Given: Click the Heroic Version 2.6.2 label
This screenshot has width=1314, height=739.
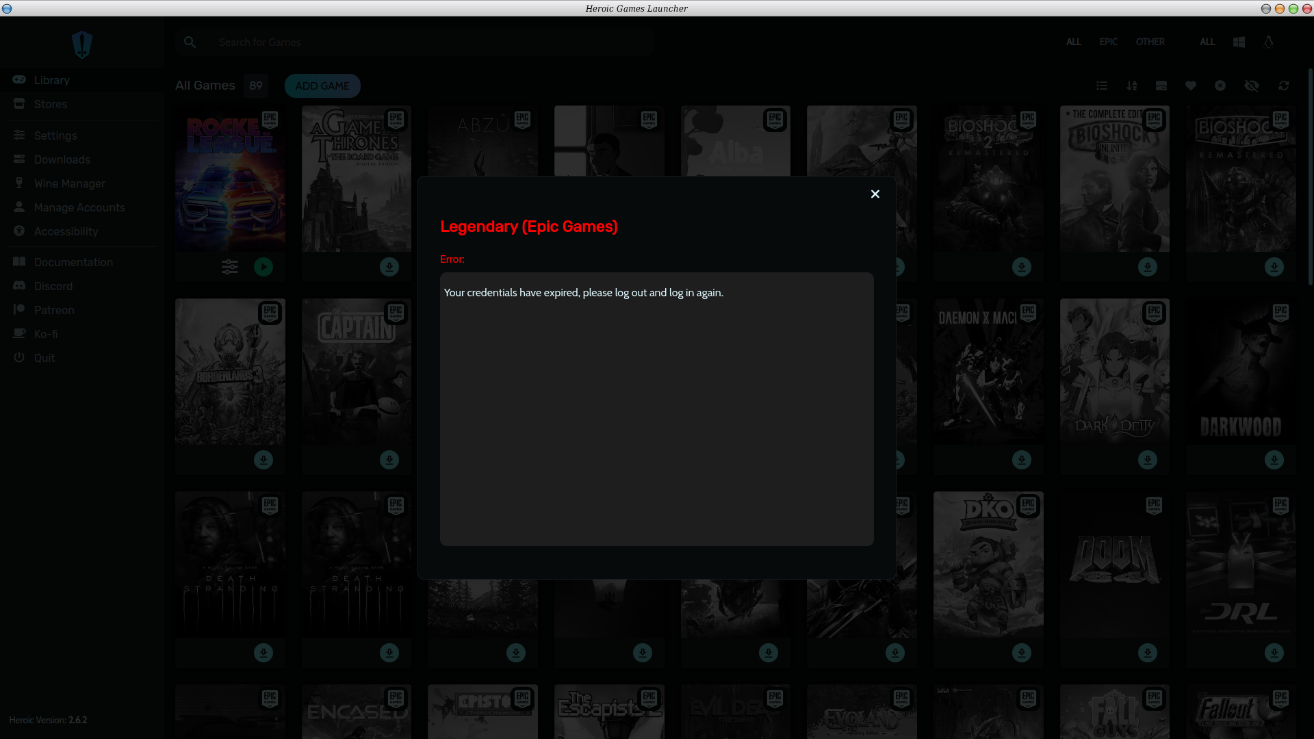Looking at the screenshot, I should [x=48, y=720].
